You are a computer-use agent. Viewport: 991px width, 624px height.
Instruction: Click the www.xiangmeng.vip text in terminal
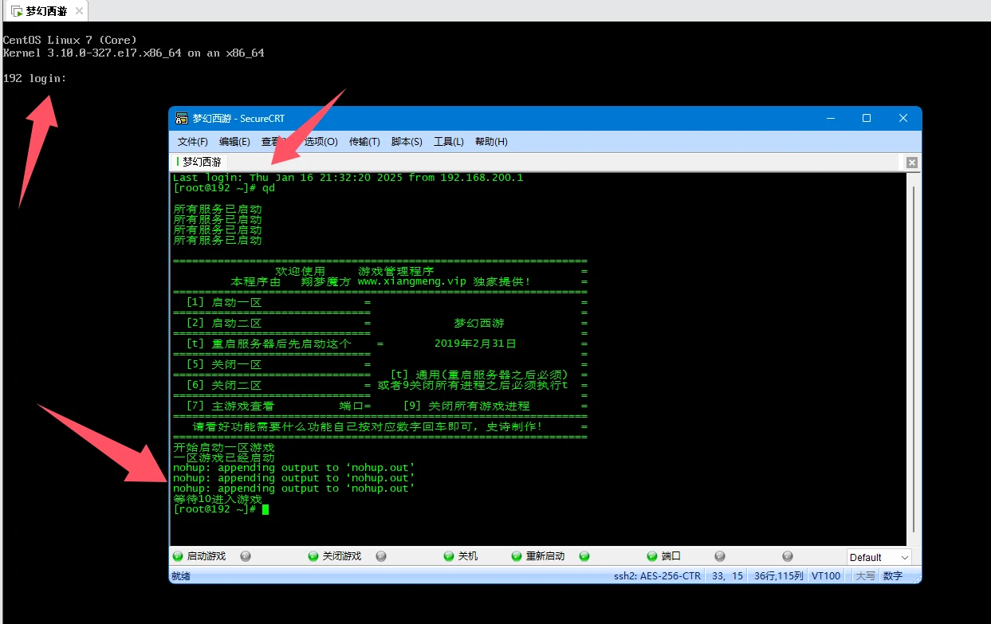[411, 281]
